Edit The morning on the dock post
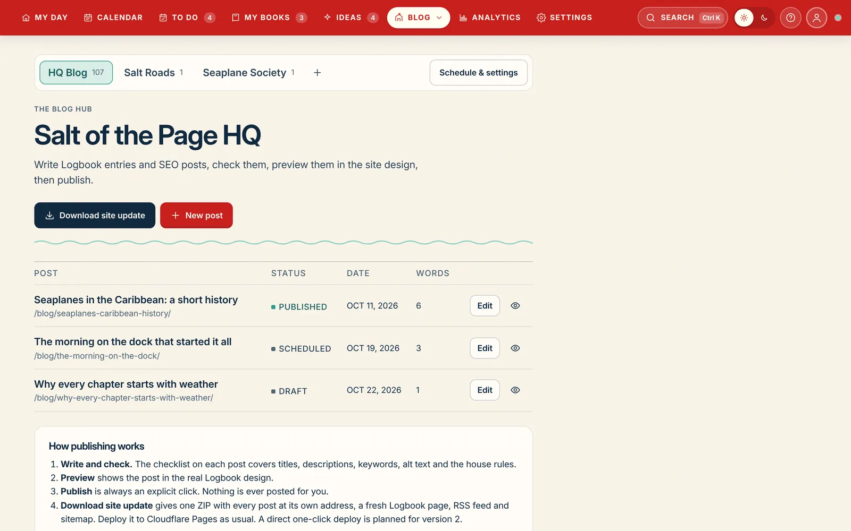The height and width of the screenshot is (531, 851). point(485,348)
